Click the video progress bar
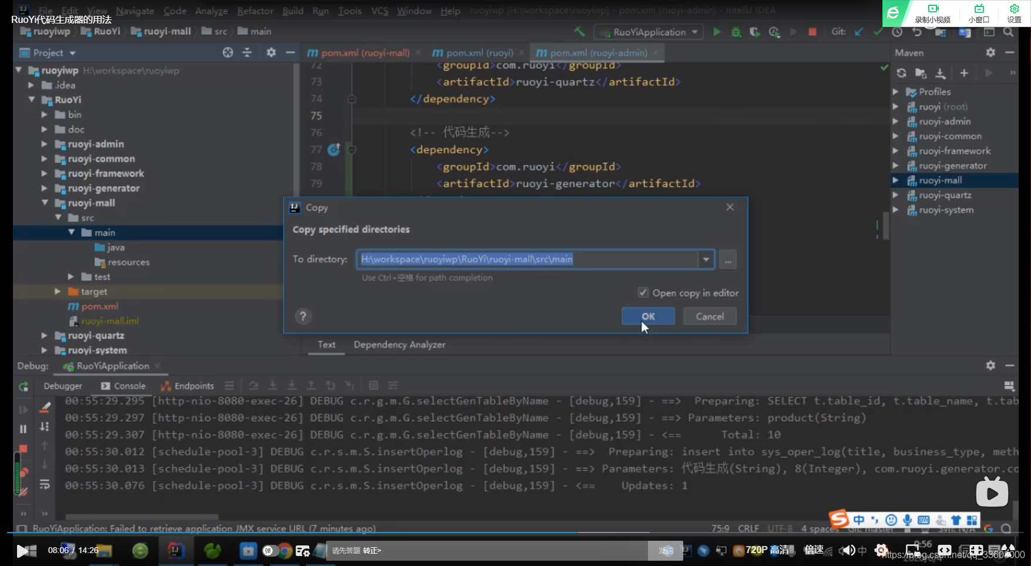 coord(515,532)
